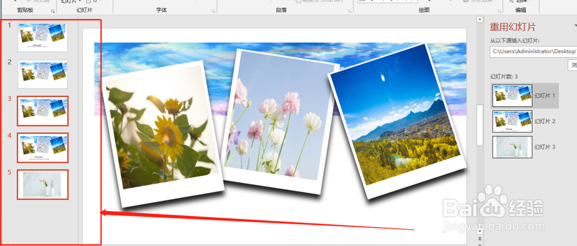Insert 幻灯片 2 thumbnail from reuse pane
This screenshot has height=246, width=577.
(x=512, y=121)
